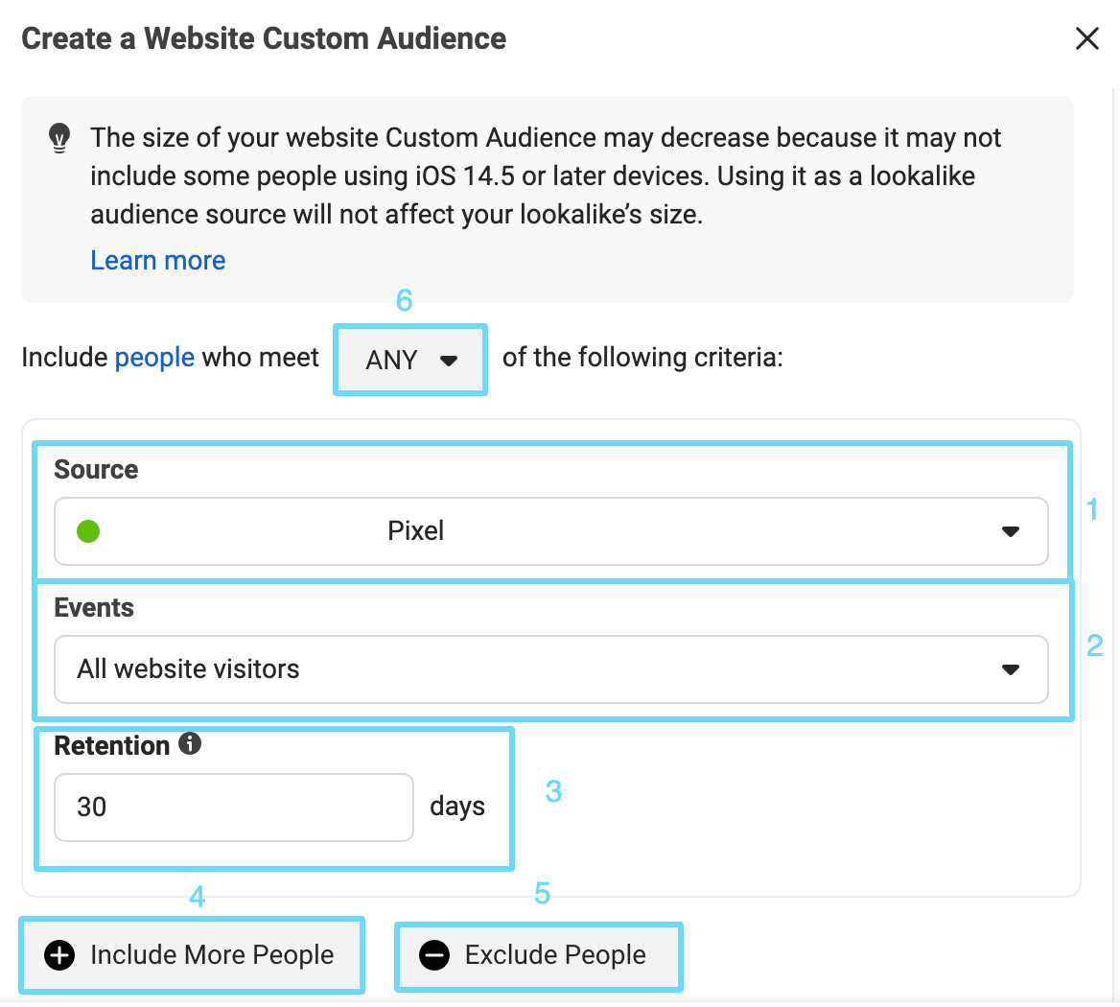Select the Retention days input field
Viewport: 1120px width, 1007px height.
tap(233, 807)
